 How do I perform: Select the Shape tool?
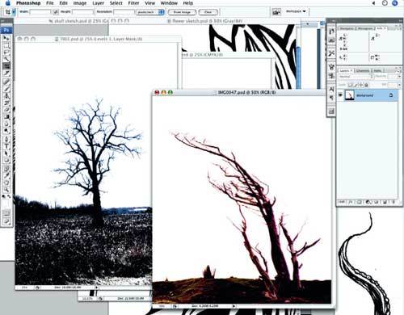tap(6, 161)
